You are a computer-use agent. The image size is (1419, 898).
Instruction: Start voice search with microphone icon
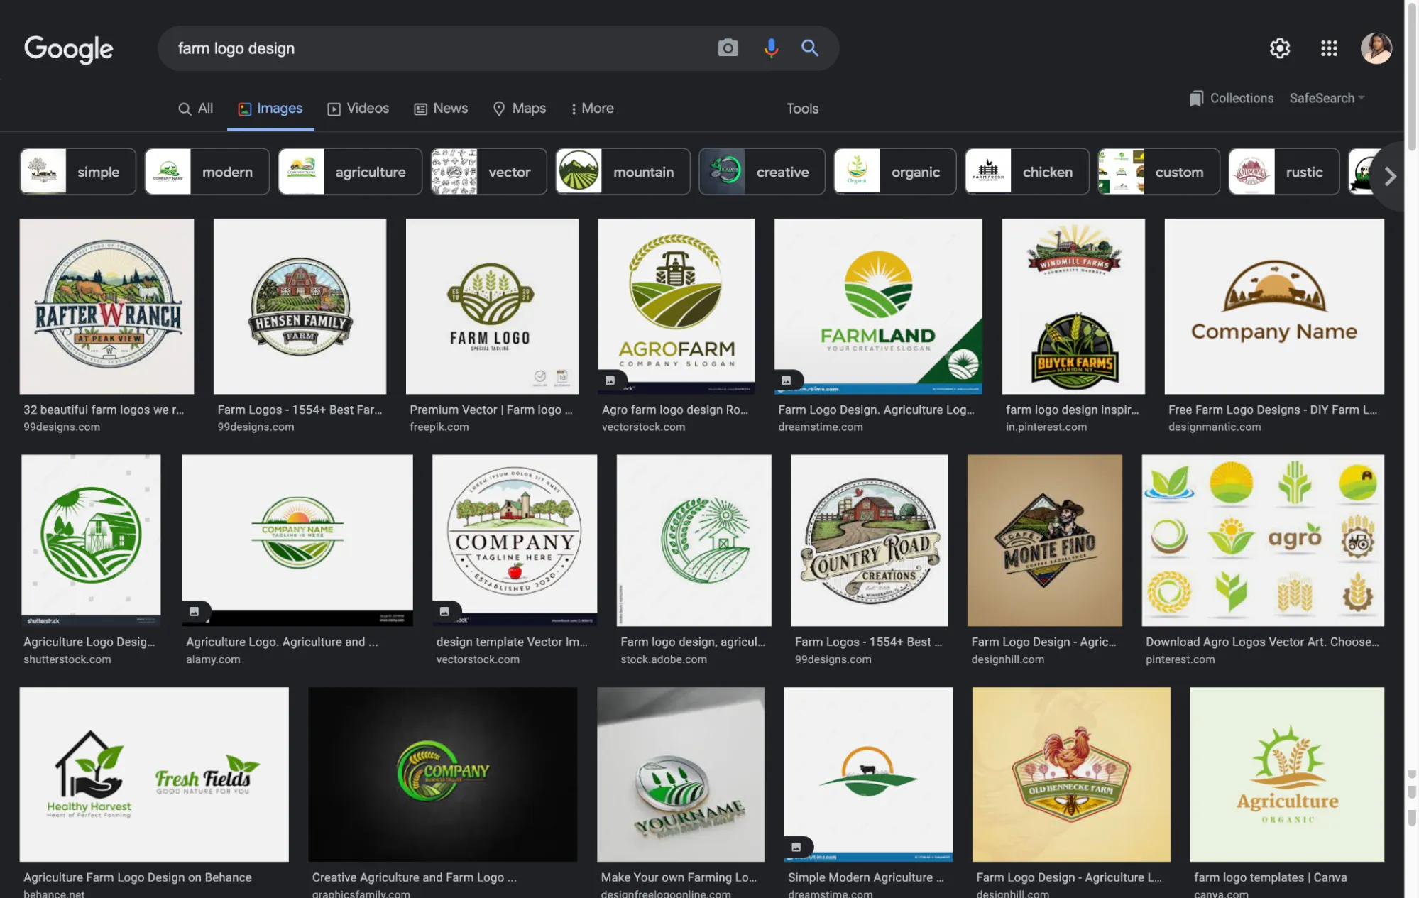click(771, 48)
